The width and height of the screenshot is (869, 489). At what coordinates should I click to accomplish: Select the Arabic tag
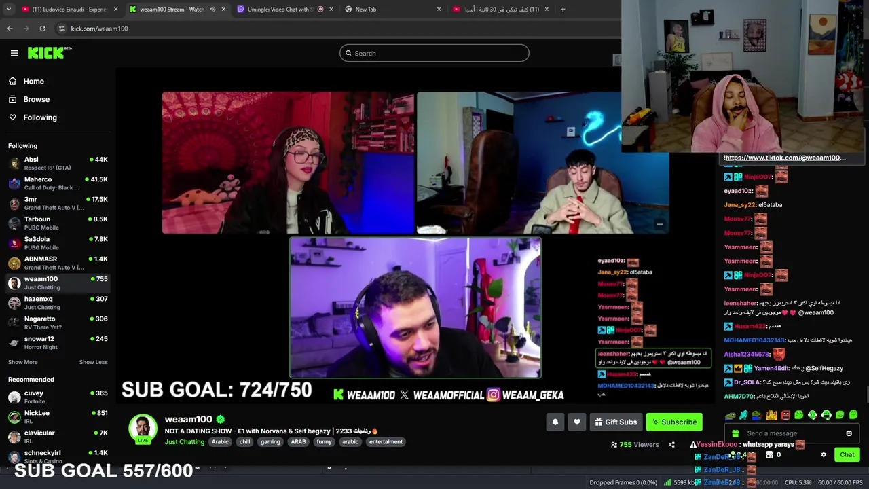220,442
